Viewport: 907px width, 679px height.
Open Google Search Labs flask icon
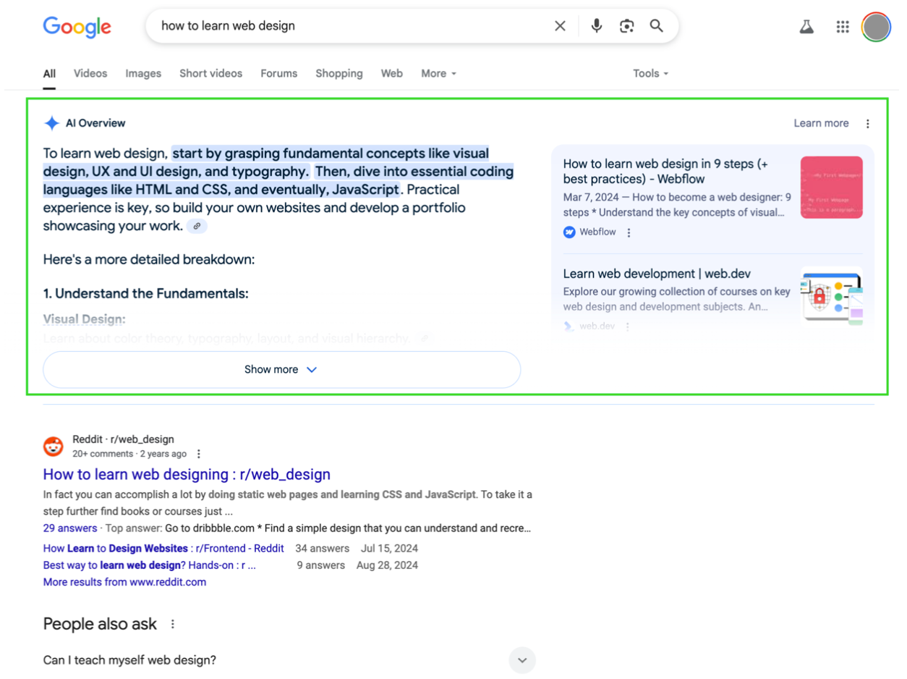806,26
